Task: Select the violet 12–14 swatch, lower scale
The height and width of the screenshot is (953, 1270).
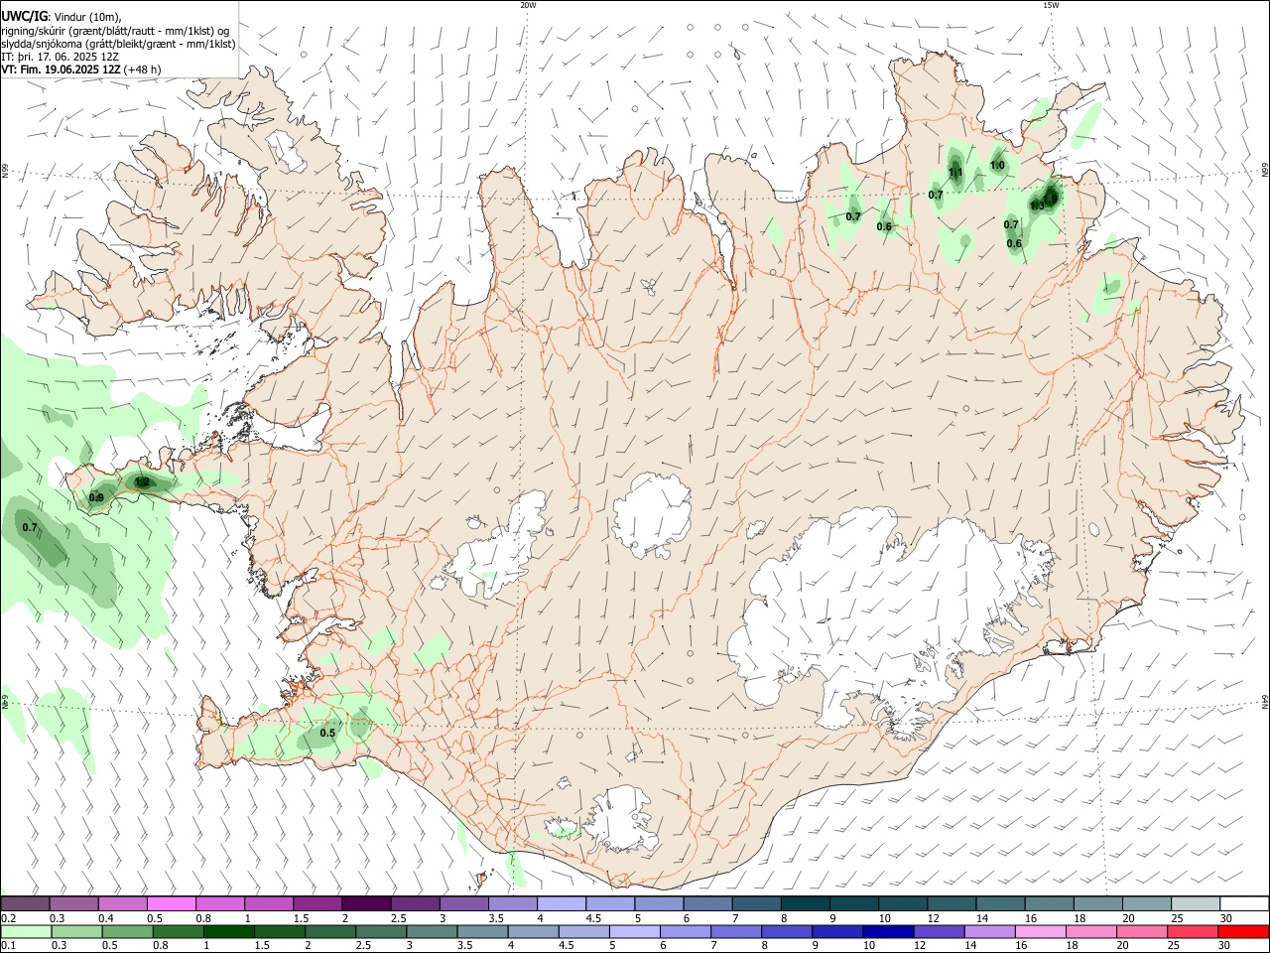Action: click(938, 931)
